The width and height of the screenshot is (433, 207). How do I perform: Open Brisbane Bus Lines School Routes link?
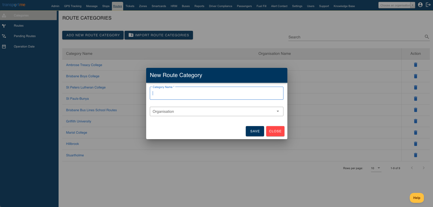[x=91, y=110]
